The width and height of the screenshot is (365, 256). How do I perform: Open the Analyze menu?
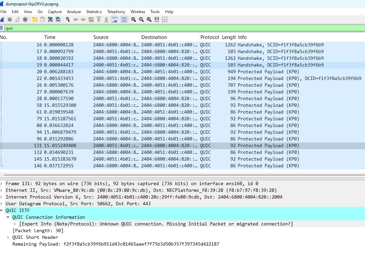(x=74, y=12)
